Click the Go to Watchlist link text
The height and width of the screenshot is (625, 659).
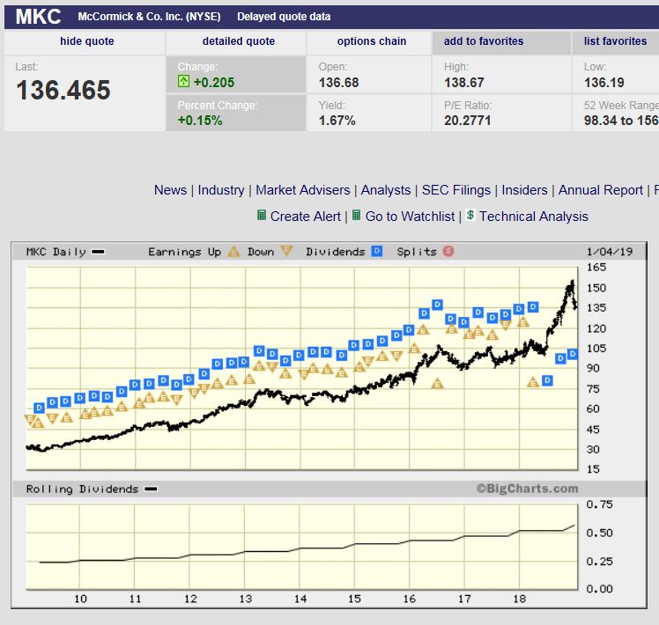pyautogui.click(x=410, y=217)
